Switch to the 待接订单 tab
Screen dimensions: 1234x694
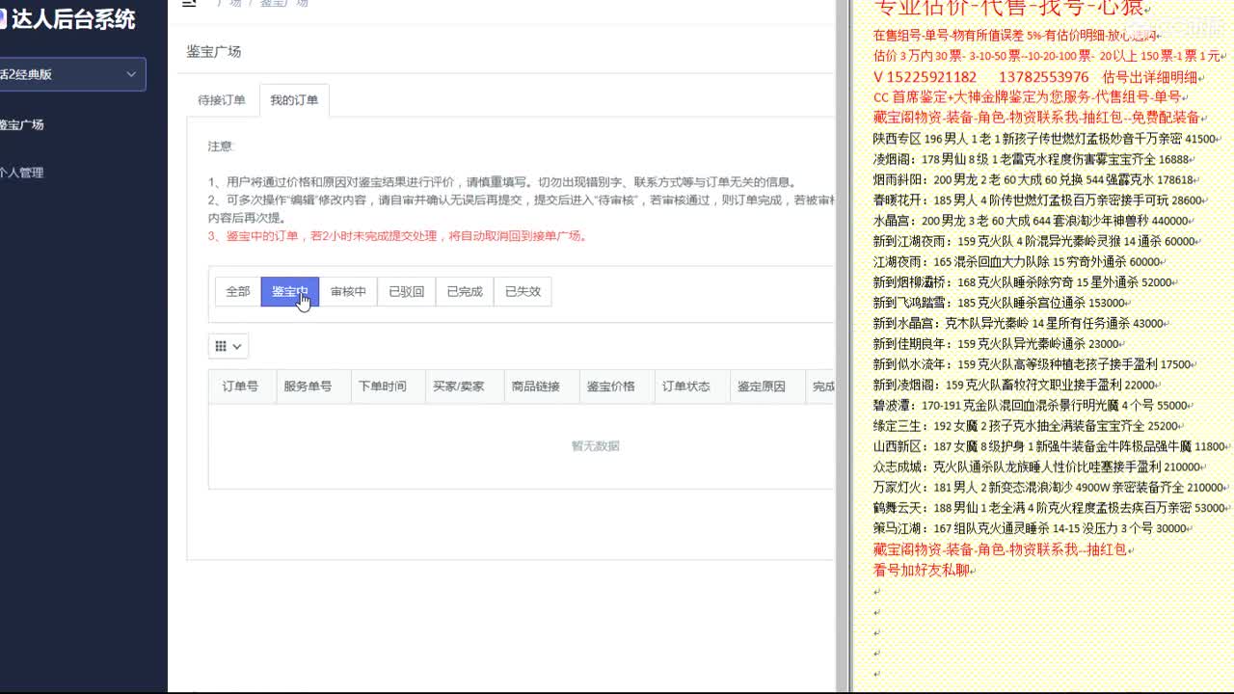pyautogui.click(x=222, y=100)
